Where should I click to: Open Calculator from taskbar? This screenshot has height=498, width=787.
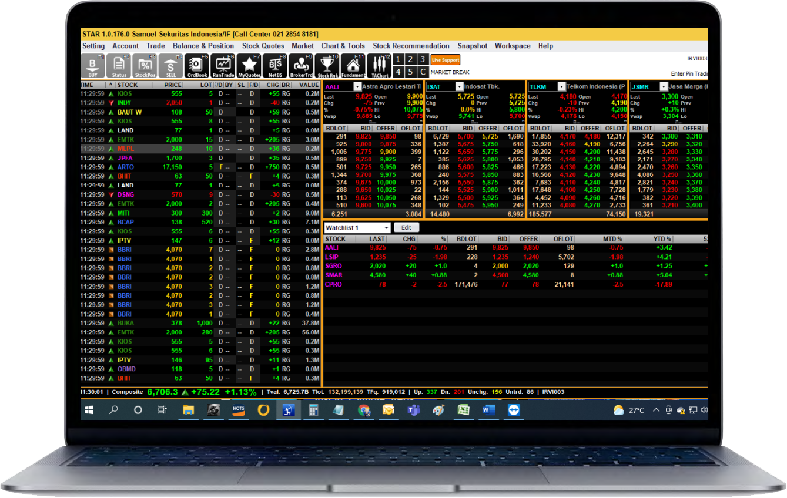click(313, 410)
